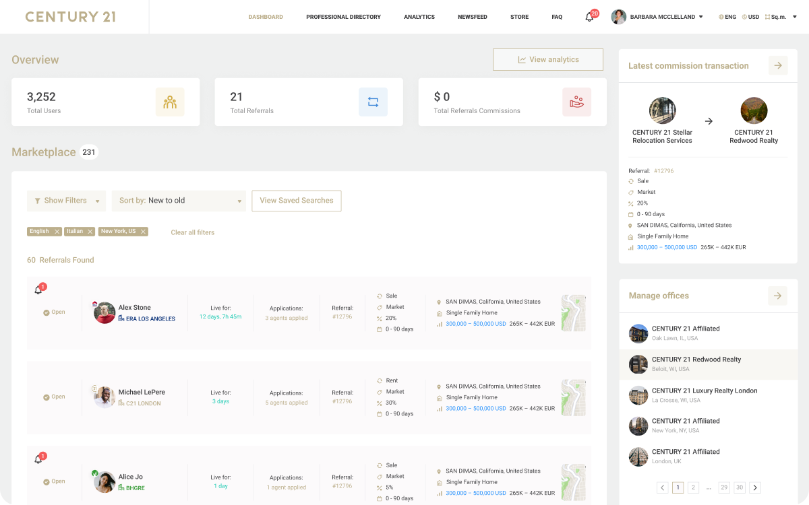Viewport: 809px width, 505px height.
Task: Go to page 29 of offices
Action: click(724, 487)
